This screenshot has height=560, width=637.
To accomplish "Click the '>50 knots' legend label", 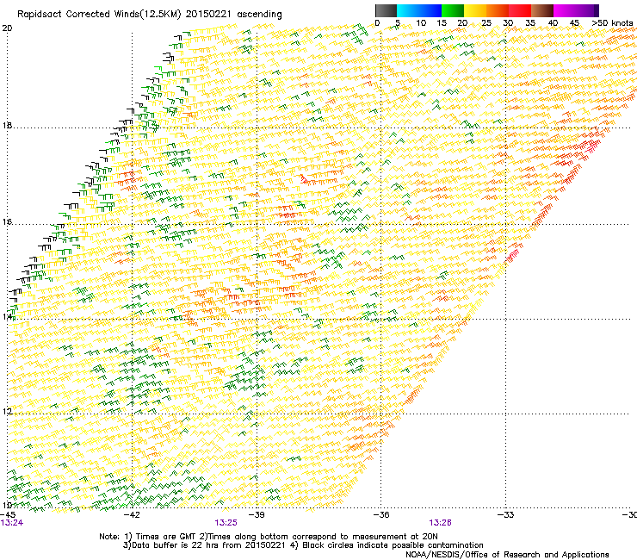I will (x=612, y=22).
